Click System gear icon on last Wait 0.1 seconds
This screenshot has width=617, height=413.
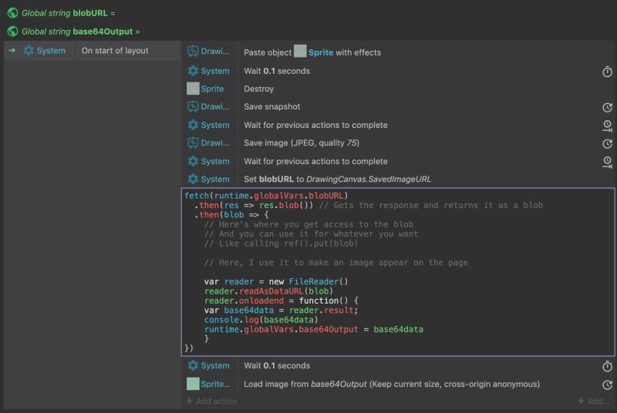193,365
